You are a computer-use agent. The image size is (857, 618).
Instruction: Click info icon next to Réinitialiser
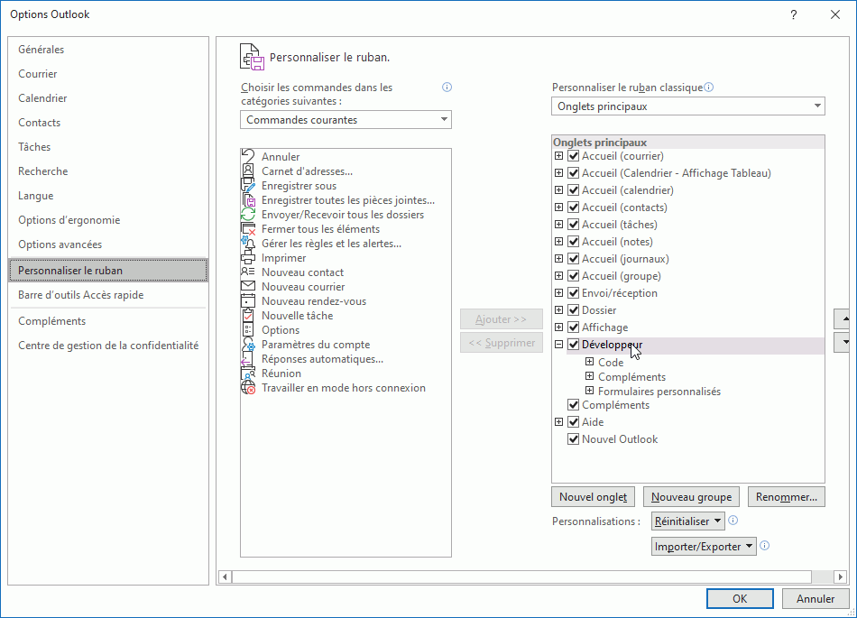[733, 521]
